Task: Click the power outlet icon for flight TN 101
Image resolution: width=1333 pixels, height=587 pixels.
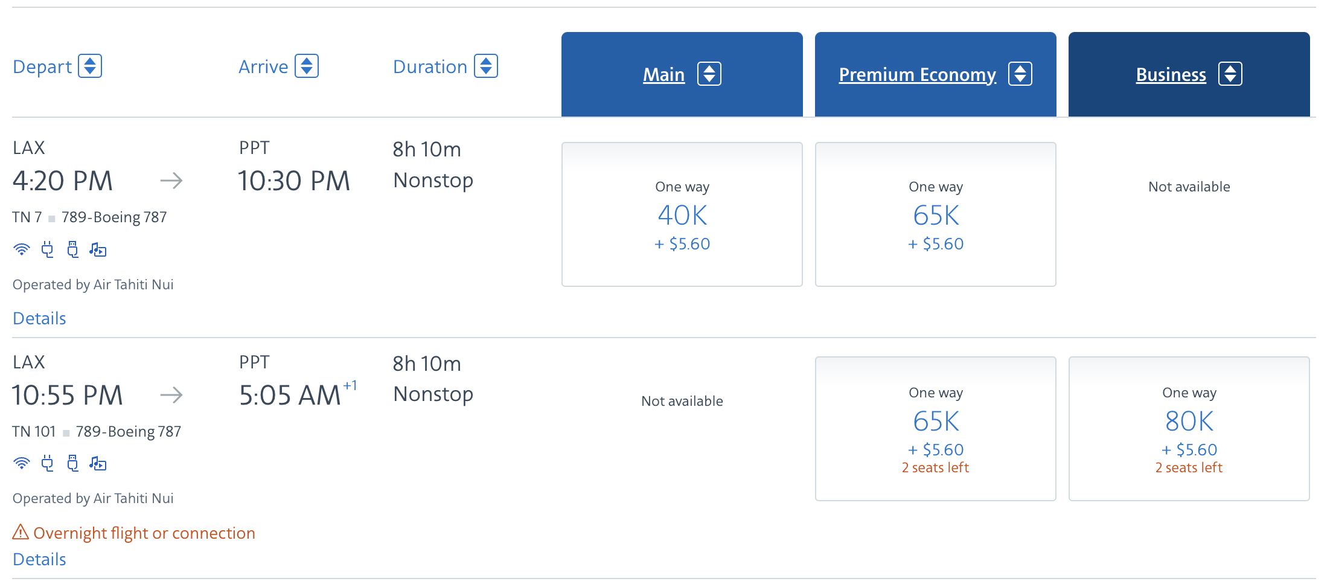Action: tap(47, 464)
